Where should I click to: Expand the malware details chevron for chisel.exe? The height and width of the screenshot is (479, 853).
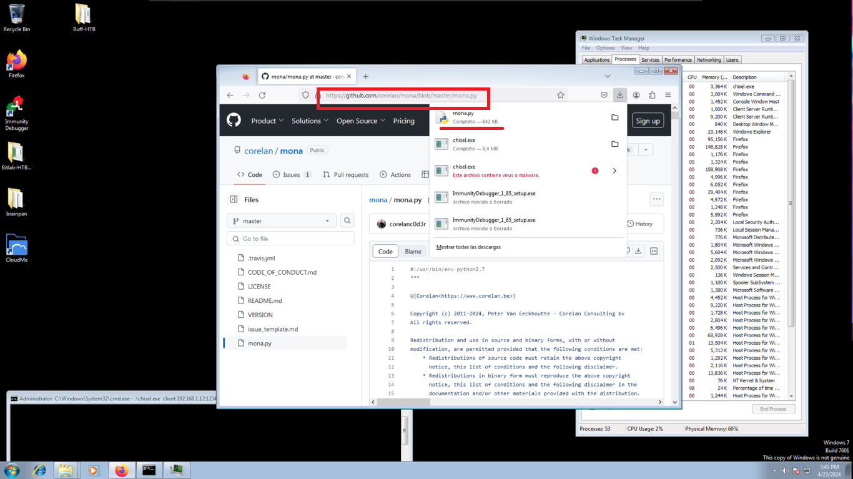tap(614, 170)
